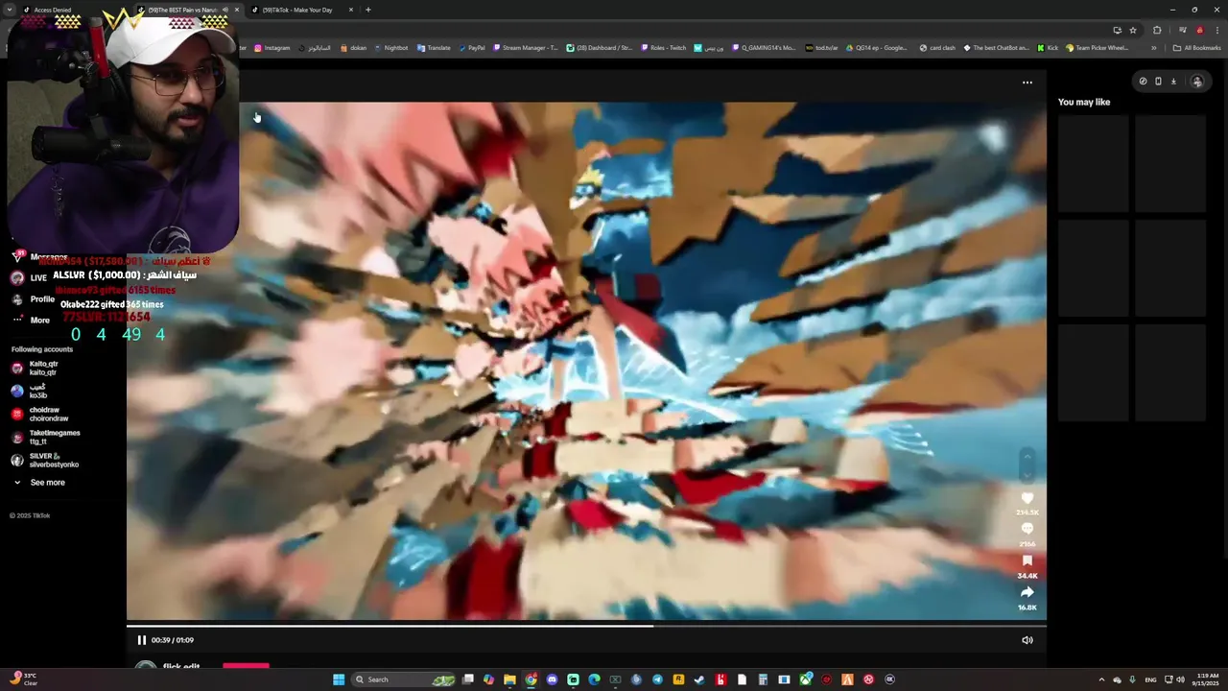The image size is (1228, 691).
Task: Show more bookmarks via the chevron
Action: 1154,48
